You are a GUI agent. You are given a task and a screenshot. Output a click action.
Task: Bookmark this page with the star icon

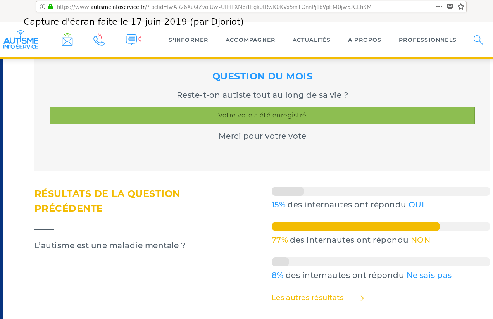tap(461, 7)
